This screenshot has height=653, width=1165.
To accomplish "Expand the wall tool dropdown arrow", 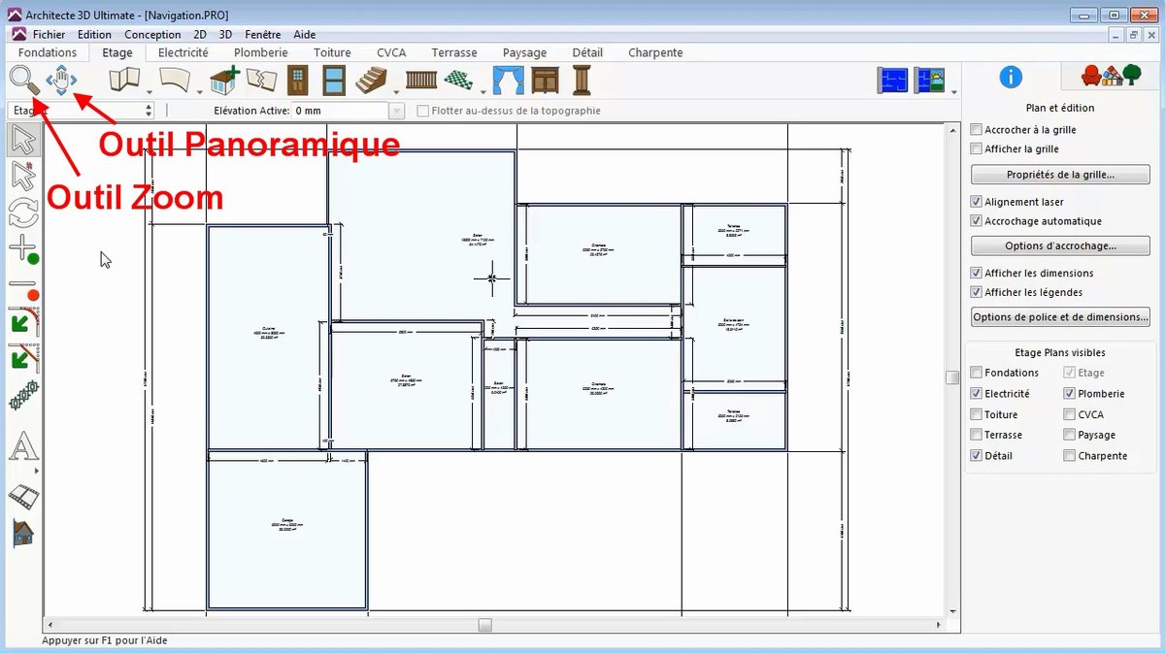I will pyautogui.click(x=150, y=91).
